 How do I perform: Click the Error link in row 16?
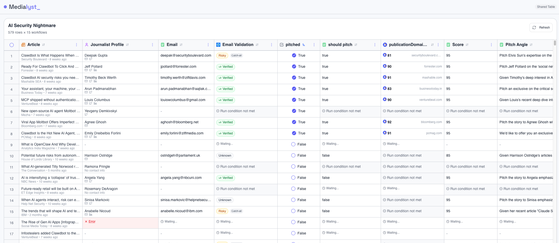coord(92,222)
